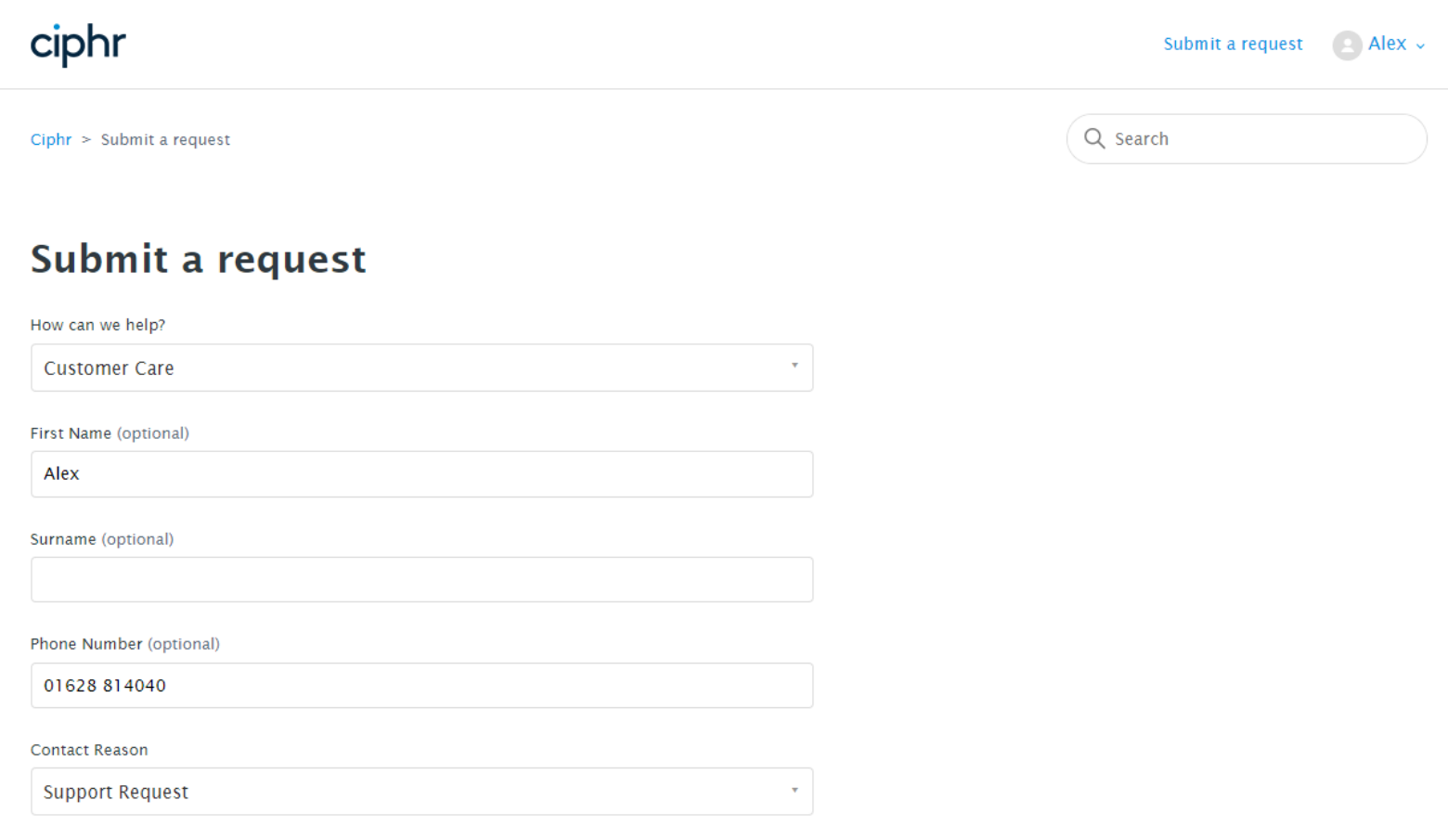The width and height of the screenshot is (1448, 826).
Task: Click the Submit a request page heading
Action: 199,259
